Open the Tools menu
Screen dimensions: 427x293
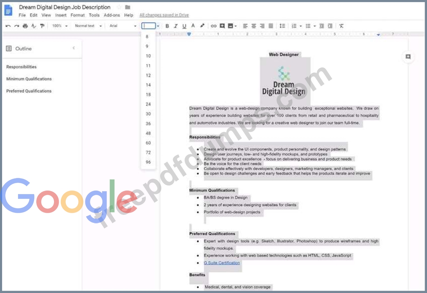point(94,15)
